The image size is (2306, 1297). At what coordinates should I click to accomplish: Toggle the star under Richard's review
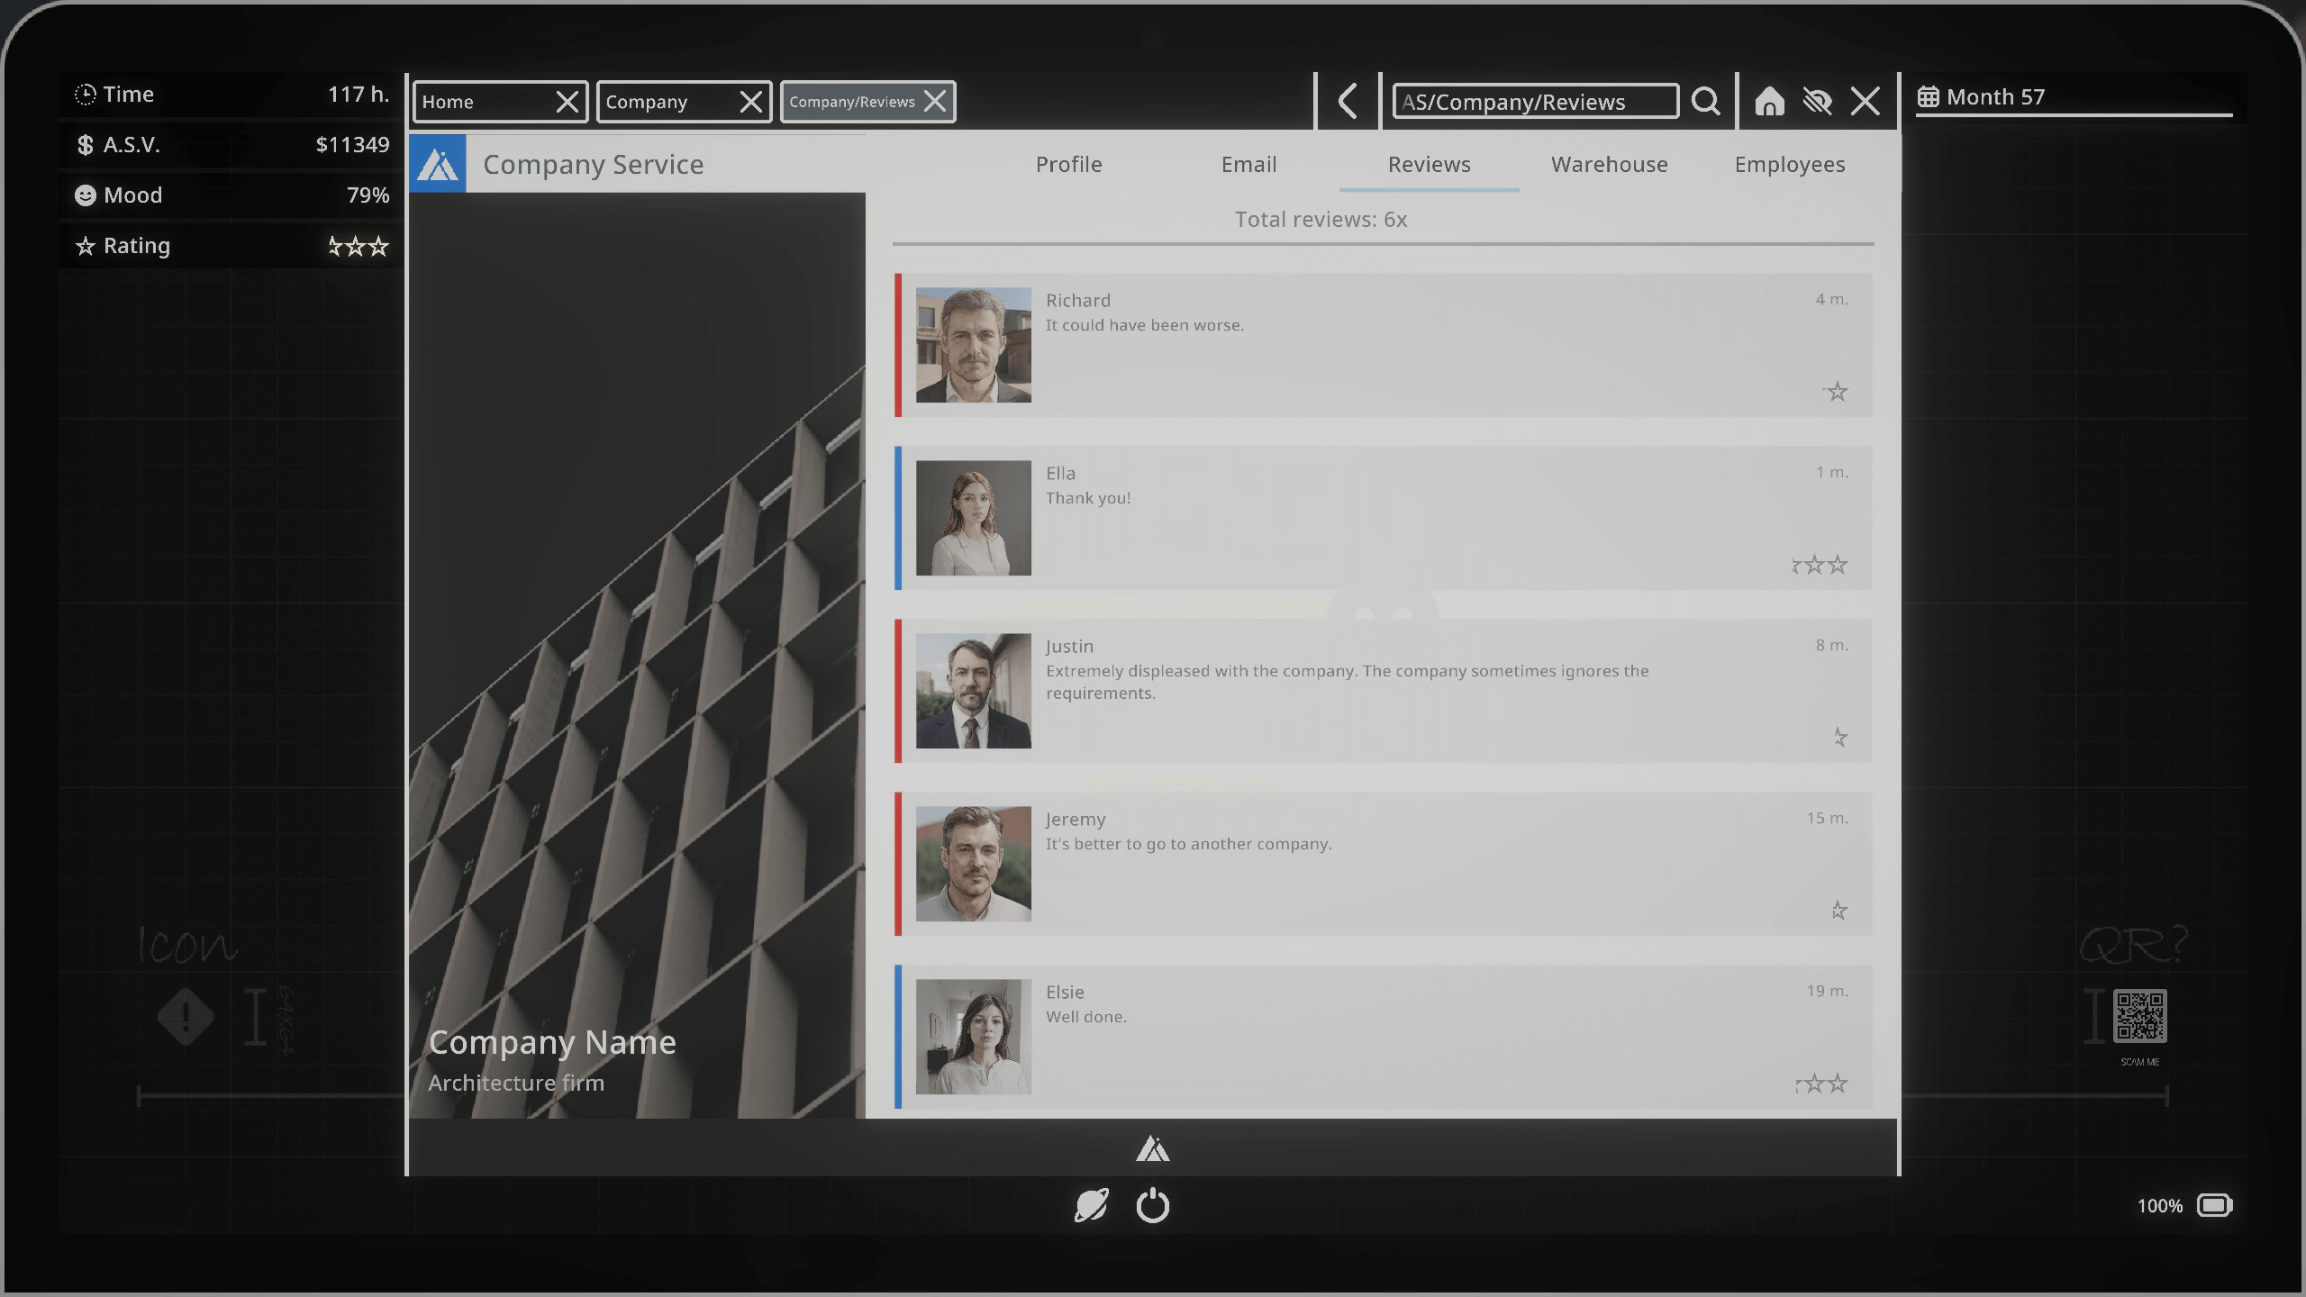tap(1836, 391)
